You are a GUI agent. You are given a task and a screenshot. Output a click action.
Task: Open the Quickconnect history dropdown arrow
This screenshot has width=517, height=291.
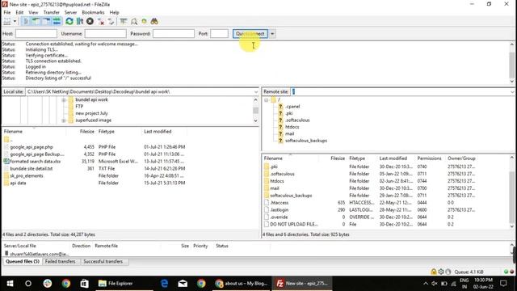click(272, 34)
